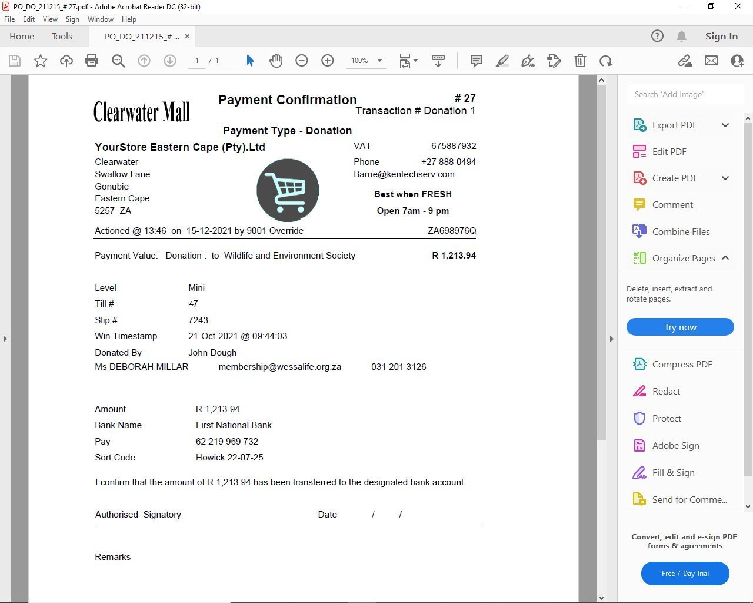Click the Search 'Add Image' field
This screenshot has height=603, width=753.
[x=685, y=94]
